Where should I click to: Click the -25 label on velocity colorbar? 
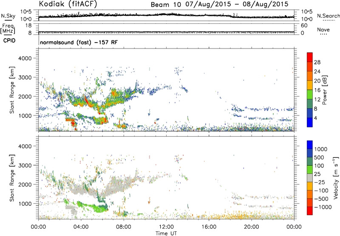point(319,182)
